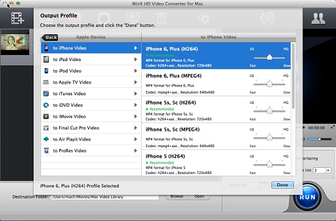Select the iPad device icon
Image resolution: width=336 pixels, height=221 pixels.
[x=46, y=59]
